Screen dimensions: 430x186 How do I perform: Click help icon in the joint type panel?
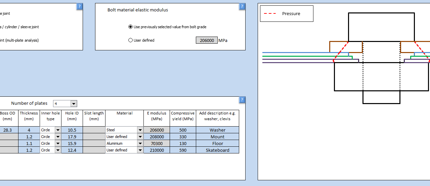coord(79,6)
